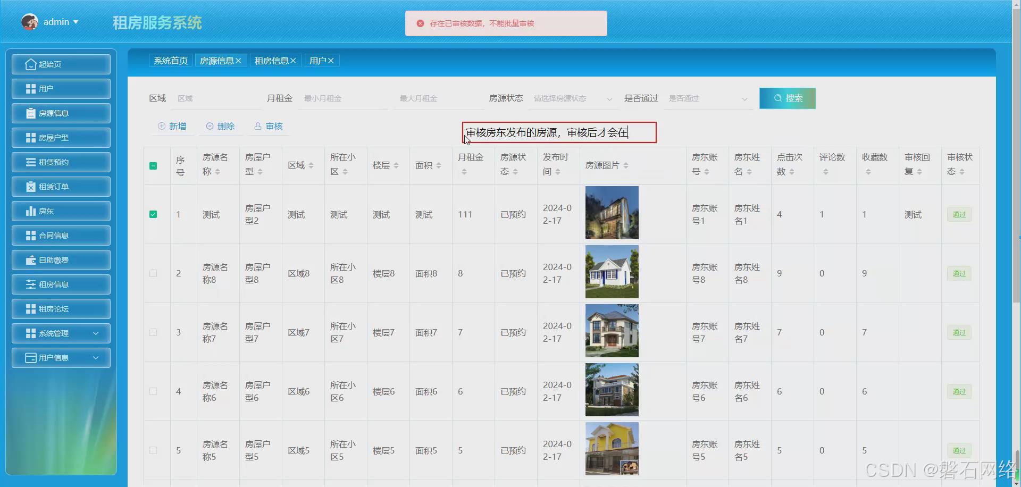
Task: Close the 用户 tab
Action: click(x=331, y=61)
